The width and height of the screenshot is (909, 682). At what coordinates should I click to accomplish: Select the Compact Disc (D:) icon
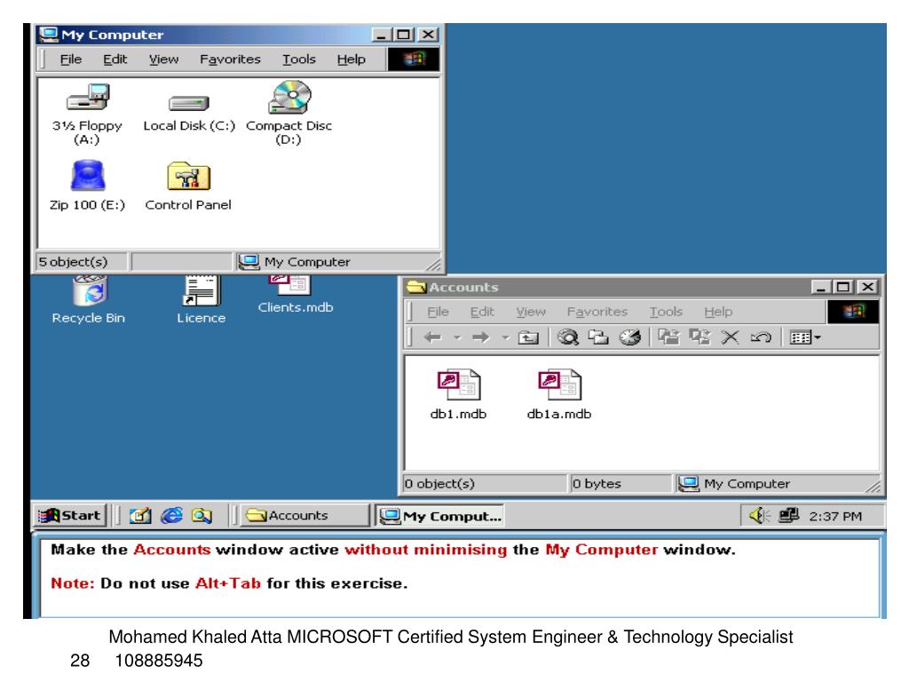pos(289,114)
